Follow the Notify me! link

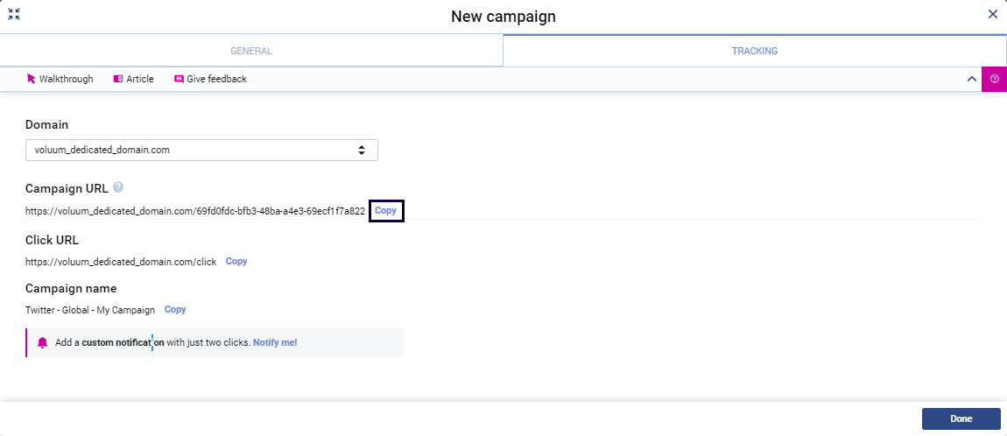point(275,343)
